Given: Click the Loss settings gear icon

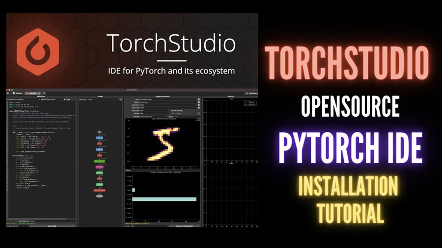Looking at the screenshot, I should tap(198, 99).
